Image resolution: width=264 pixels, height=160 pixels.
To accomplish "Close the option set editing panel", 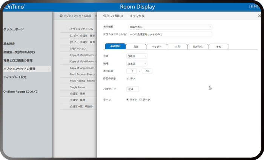I will tap(259, 16).
